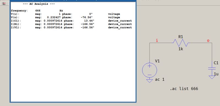This screenshot has height=106, width=220.
Task: Click the V(i) result row label
Action: pos(15,14)
